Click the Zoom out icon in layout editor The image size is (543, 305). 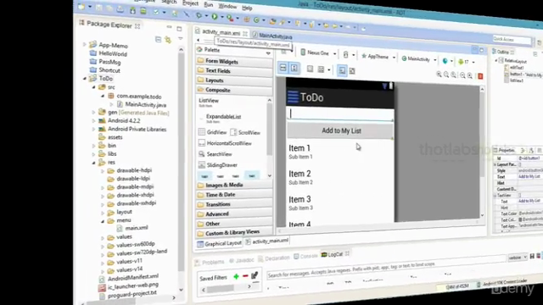(x=462, y=75)
